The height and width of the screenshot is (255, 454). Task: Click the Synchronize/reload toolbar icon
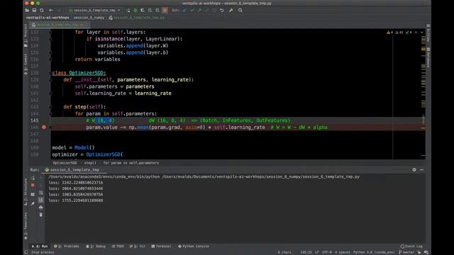[x=42, y=10]
